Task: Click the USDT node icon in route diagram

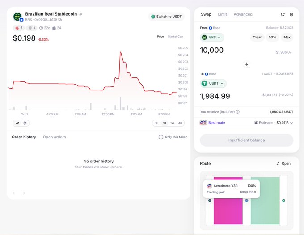Action: [x=283, y=201]
